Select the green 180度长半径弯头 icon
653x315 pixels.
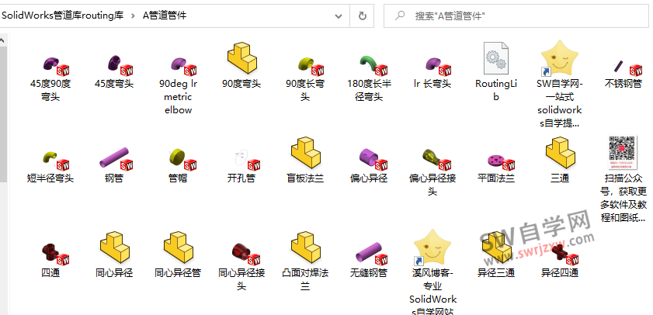point(373,66)
